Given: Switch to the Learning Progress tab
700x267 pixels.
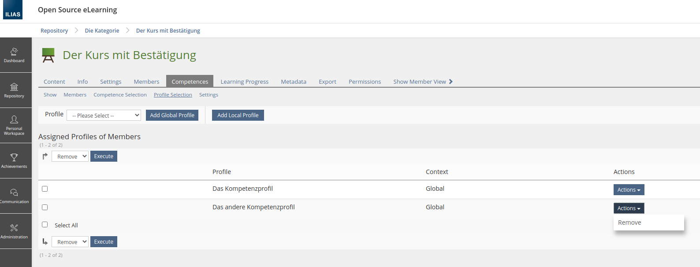Looking at the screenshot, I should (x=244, y=82).
